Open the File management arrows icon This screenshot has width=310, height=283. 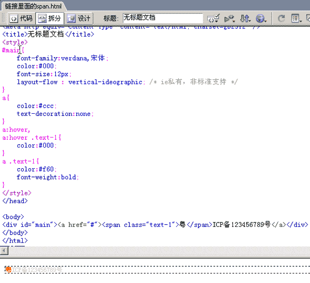pyautogui.click(x=245, y=19)
